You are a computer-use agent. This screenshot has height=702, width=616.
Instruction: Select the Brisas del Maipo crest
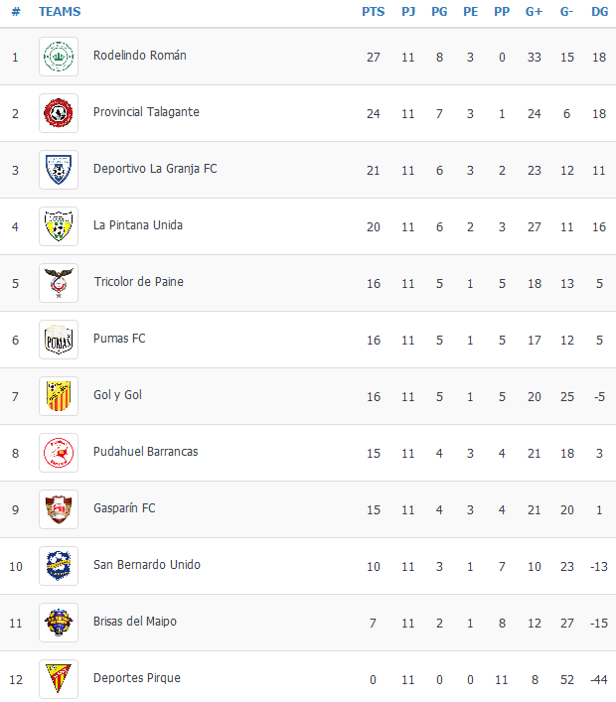click(x=59, y=623)
